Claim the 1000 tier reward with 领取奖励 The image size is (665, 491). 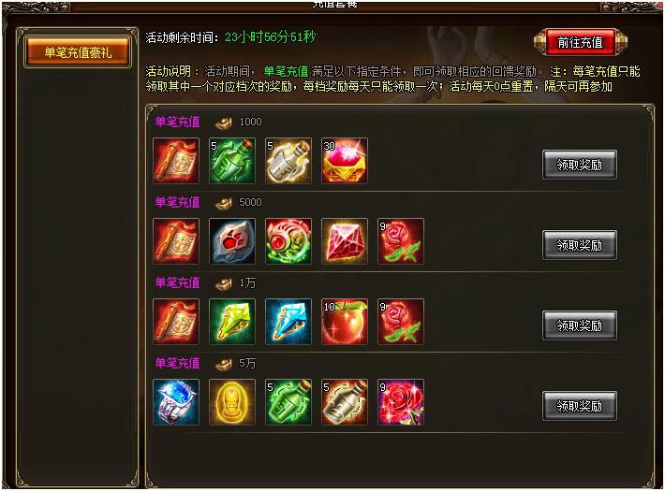580,165
